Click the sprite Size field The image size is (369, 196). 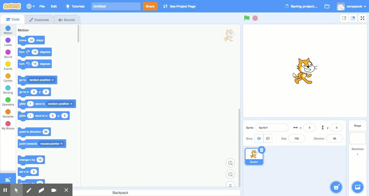tap(297, 138)
